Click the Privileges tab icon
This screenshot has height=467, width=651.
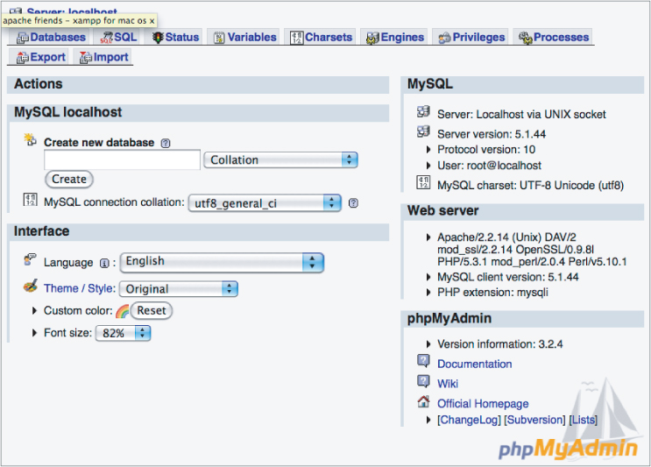coord(444,39)
